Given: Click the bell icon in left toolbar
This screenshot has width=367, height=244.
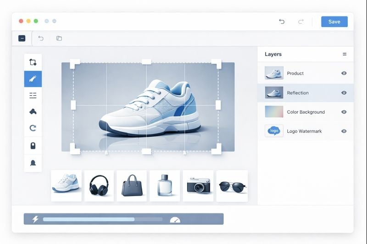Looking at the screenshot, I should coord(33,163).
